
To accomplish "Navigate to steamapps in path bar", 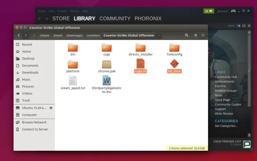I will [74, 36].
